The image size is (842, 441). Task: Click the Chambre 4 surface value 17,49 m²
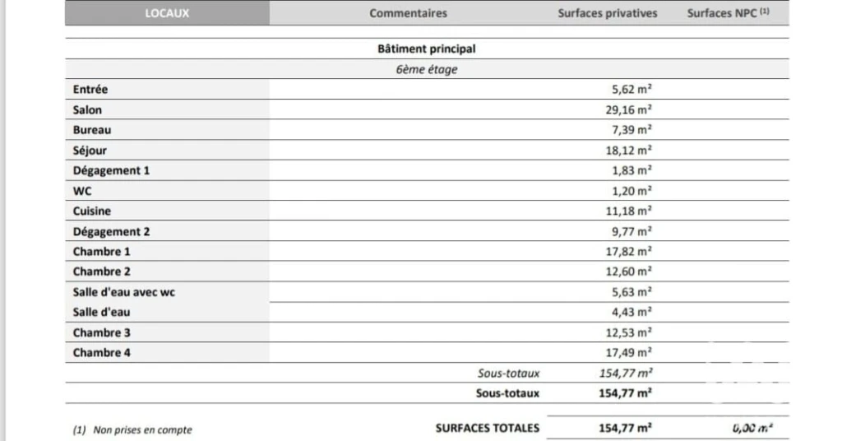(628, 352)
